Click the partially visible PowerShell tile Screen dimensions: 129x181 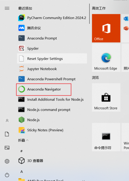click(x=125, y=137)
